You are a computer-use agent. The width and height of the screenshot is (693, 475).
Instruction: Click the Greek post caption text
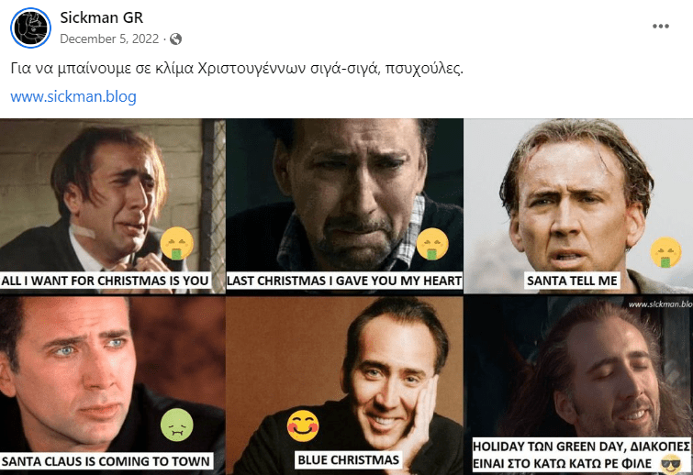point(236,68)
